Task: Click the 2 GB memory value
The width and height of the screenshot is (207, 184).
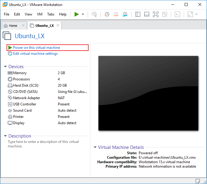Action: tap(61, 73)
